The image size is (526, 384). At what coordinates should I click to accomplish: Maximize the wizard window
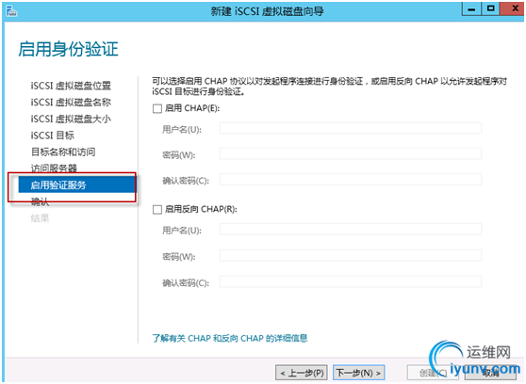coord(490,8)
